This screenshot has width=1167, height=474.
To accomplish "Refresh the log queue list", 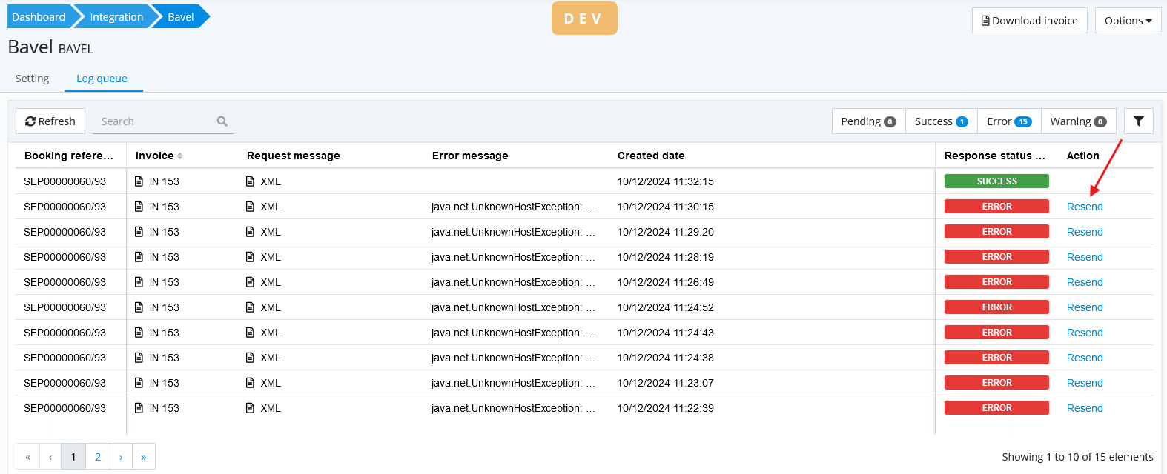I will point(50,121).
